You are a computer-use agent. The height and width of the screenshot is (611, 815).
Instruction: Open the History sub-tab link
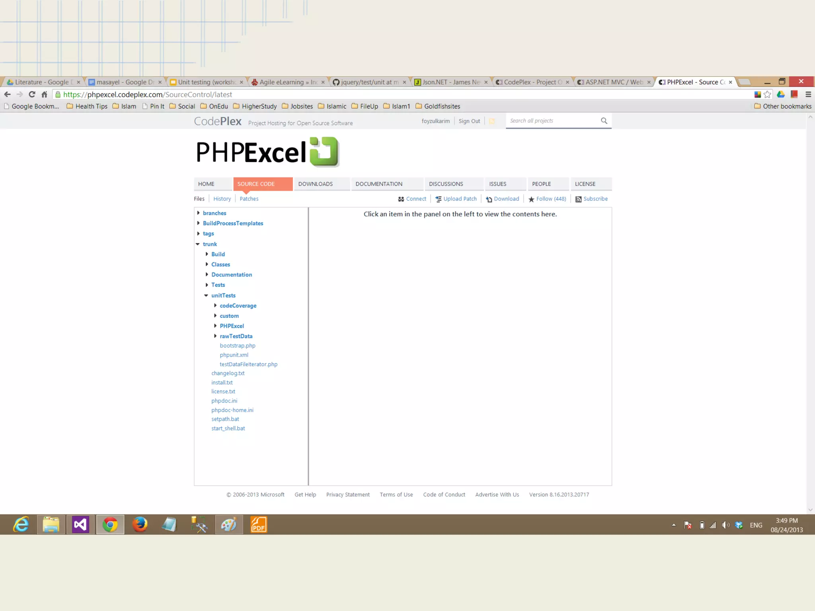point(222,198)
